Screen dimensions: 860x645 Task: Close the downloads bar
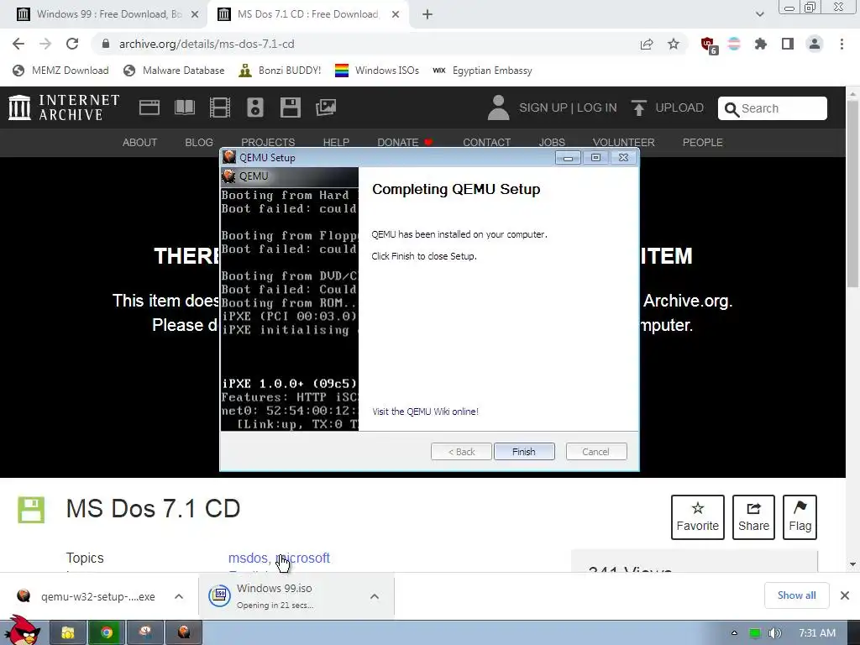[845, 595]
